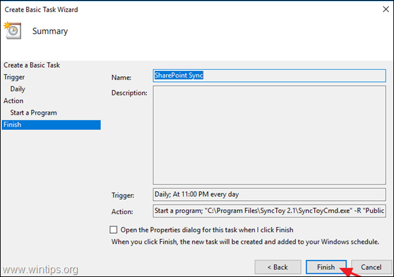Close the Create Basic Task Wizard window
Image resolution: width=394 pixels, height=277 pixels.
click(386, 10)
